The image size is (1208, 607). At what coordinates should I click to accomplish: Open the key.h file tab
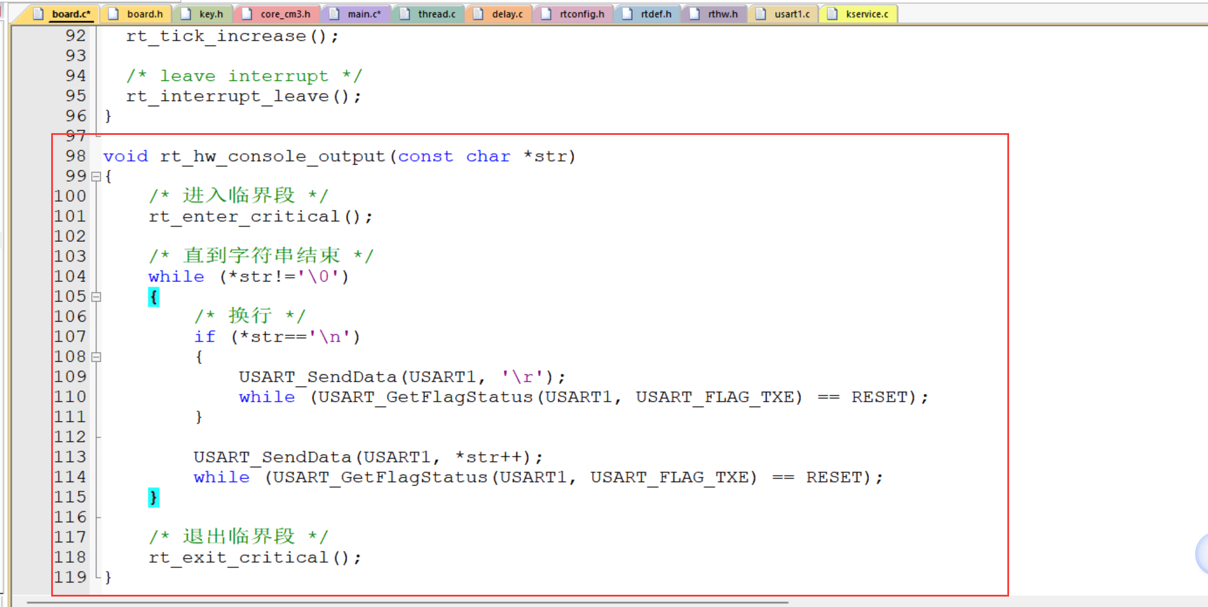pos(202,14)
